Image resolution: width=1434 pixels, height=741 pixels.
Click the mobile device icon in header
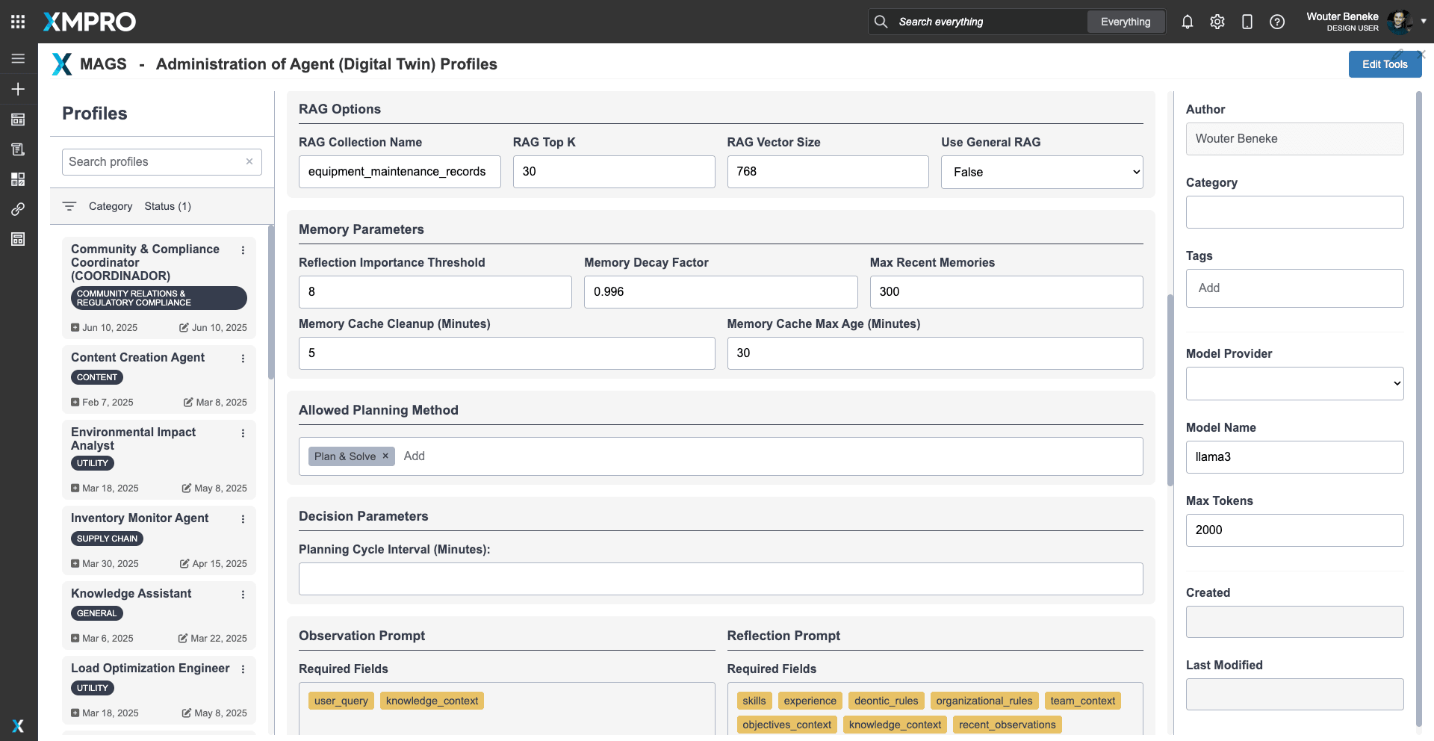coord(1247,22)
